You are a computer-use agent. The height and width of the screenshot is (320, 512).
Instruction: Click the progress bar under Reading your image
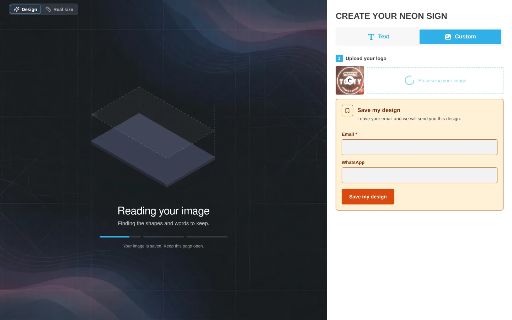point(164,237)
